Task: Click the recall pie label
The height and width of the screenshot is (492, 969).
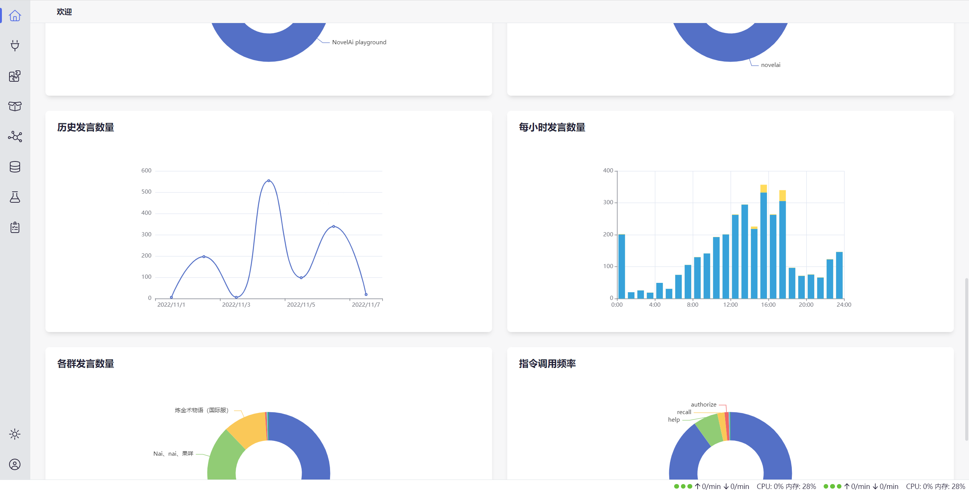Action: coord(684,412)
